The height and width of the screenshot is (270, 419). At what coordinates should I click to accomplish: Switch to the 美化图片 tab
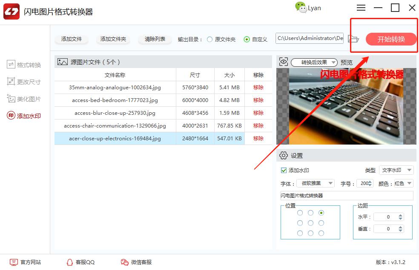[x=24, y=99]
